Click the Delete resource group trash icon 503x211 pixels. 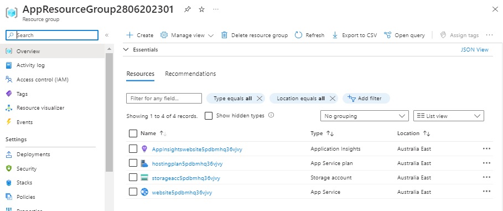coord(224,35)
